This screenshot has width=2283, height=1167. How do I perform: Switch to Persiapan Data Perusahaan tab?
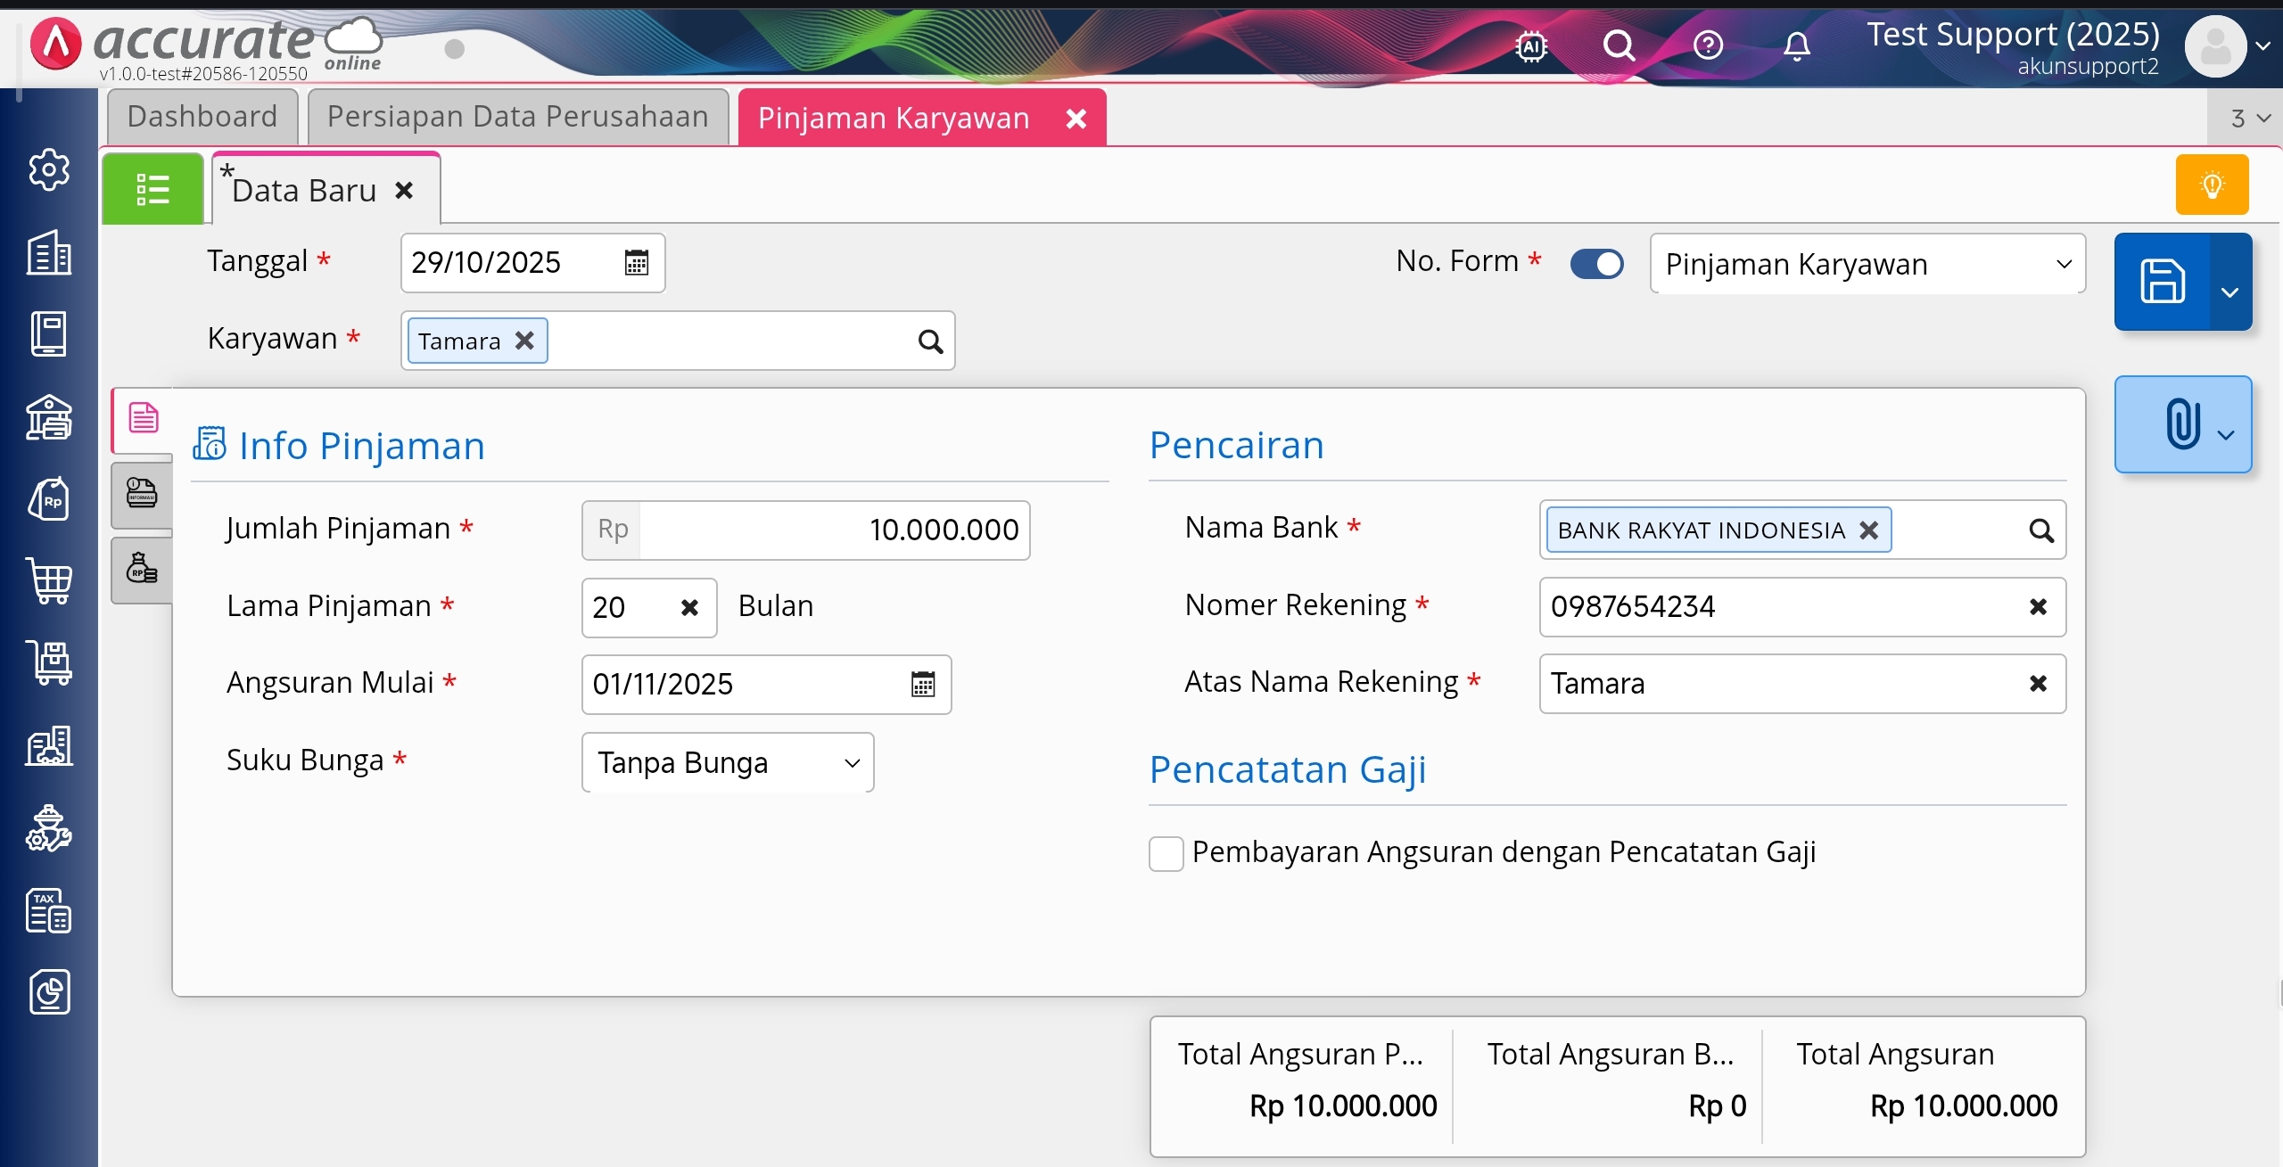coord(517,117)
